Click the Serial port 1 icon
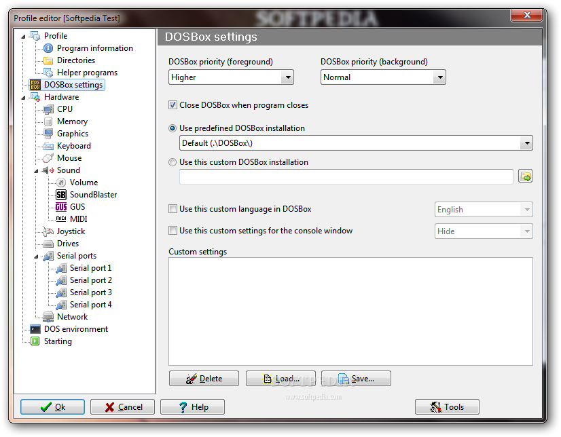Viewport: 561px width, 437px height. coord(61,268)
